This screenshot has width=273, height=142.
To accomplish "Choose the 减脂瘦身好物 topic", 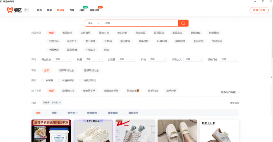I will click(x=111, y=90).
